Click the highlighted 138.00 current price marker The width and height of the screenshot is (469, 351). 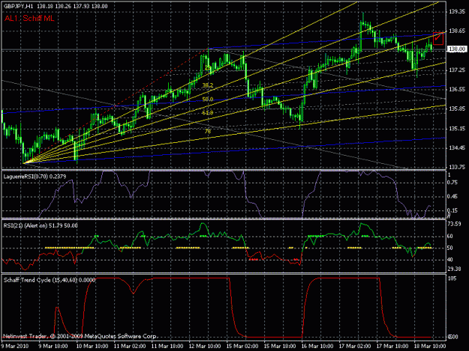pyautogui.click(x=457, y=49)
